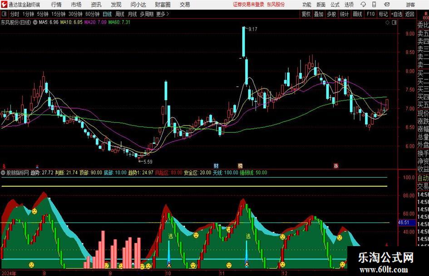Open the 多周期 view
The width and height of the screenshot is (429, 276).
pyautogui.click(x=147, y=14)
